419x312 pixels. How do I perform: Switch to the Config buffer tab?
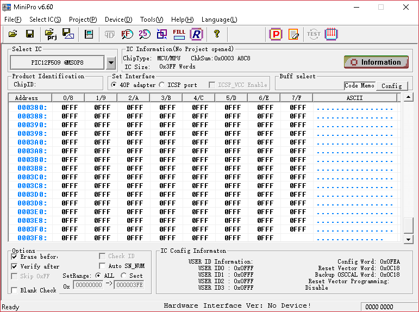click(391, 86)
